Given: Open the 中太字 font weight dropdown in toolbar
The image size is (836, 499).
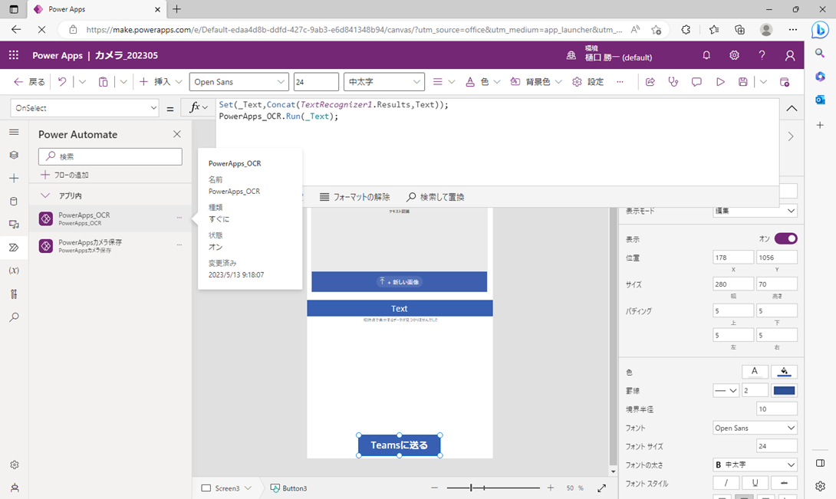Looking at the screenshot, I should tap(384, 81).
